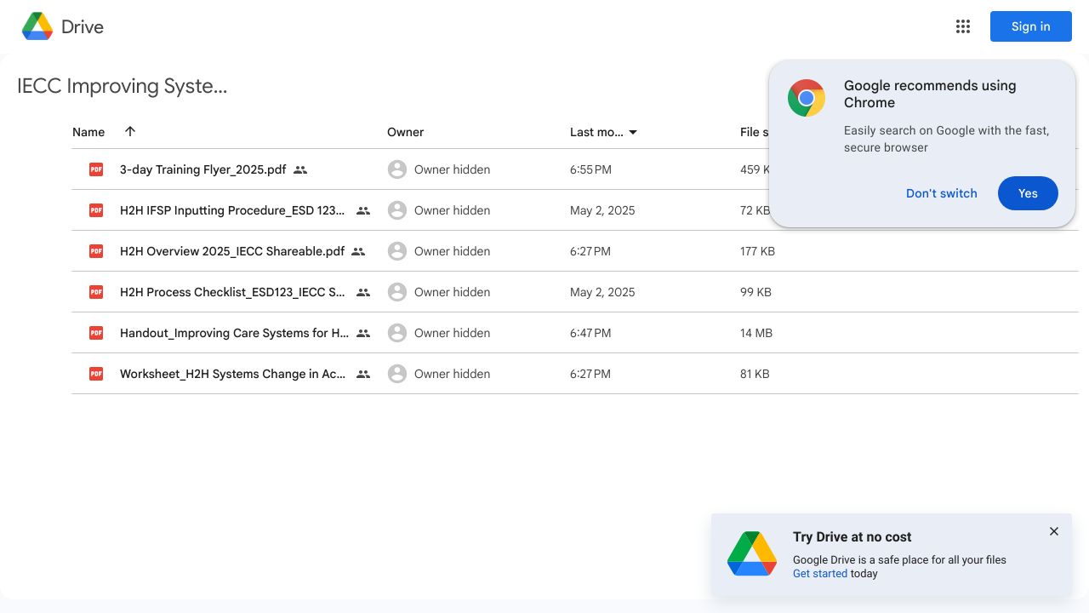Click the 6:55 PM modified time
The image size is (1089, 613).
pos(590,169)
